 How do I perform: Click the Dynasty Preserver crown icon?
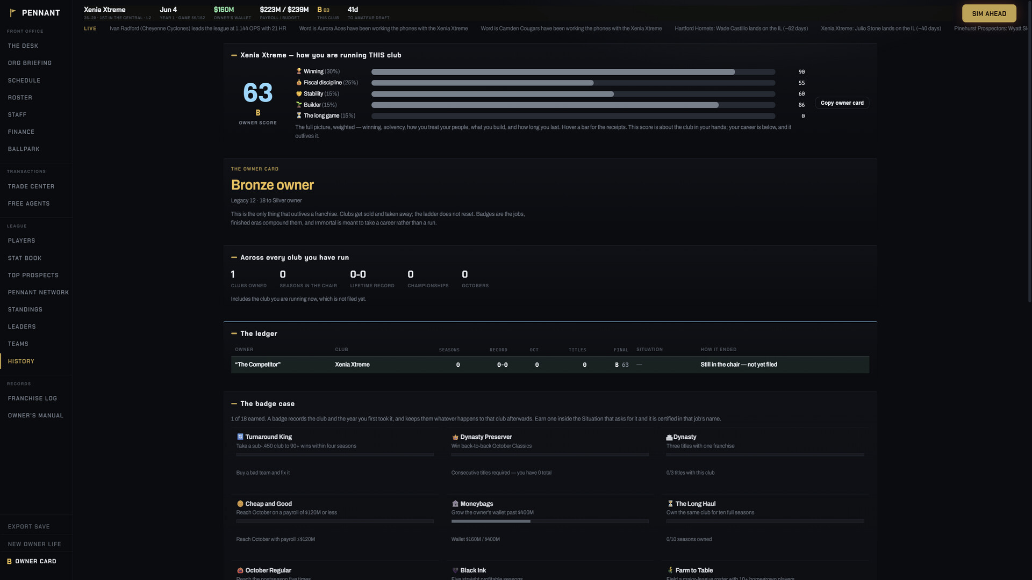[x=455, y=437]
